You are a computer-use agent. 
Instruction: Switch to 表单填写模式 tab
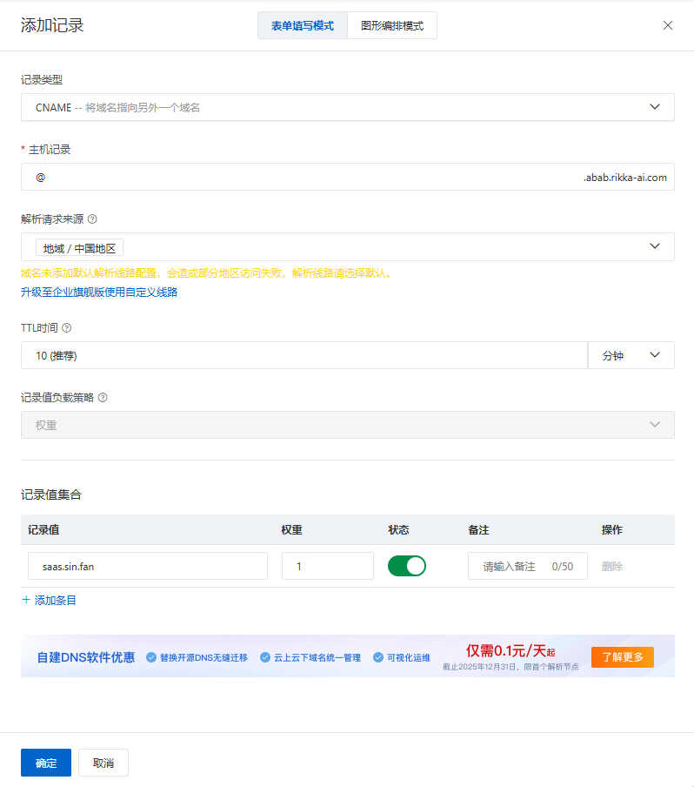pyautogui.click(x=303, y=26)
